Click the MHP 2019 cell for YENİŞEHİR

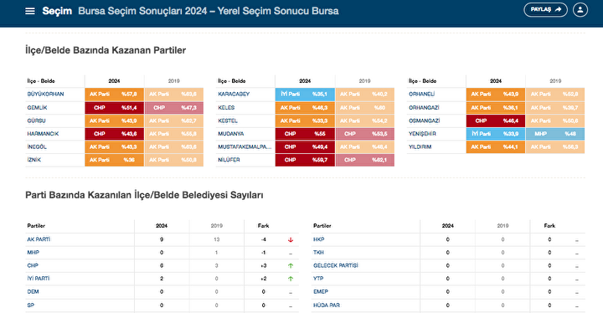(555, 134)
